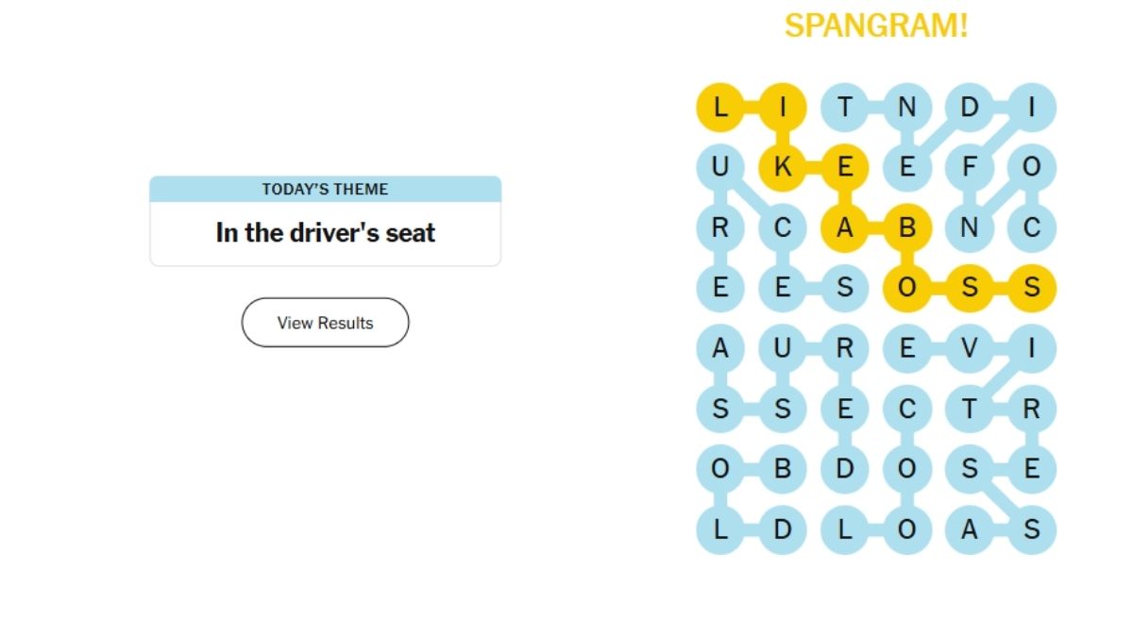Tap the blue letter B tile
Viewport: 1133px width, 637px height.
[782, 469]
